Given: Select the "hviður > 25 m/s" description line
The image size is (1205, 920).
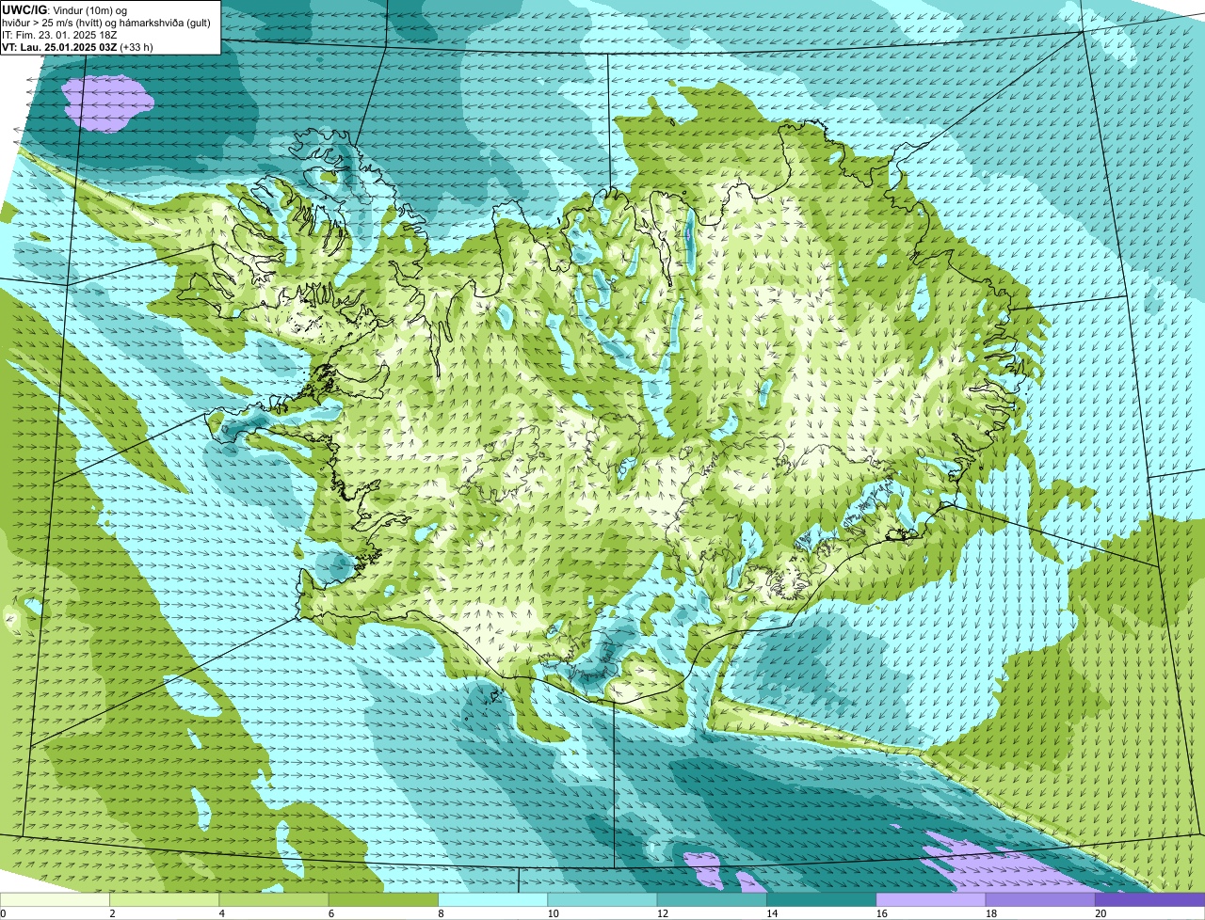Looking at the screenshot, I should 106,23.
